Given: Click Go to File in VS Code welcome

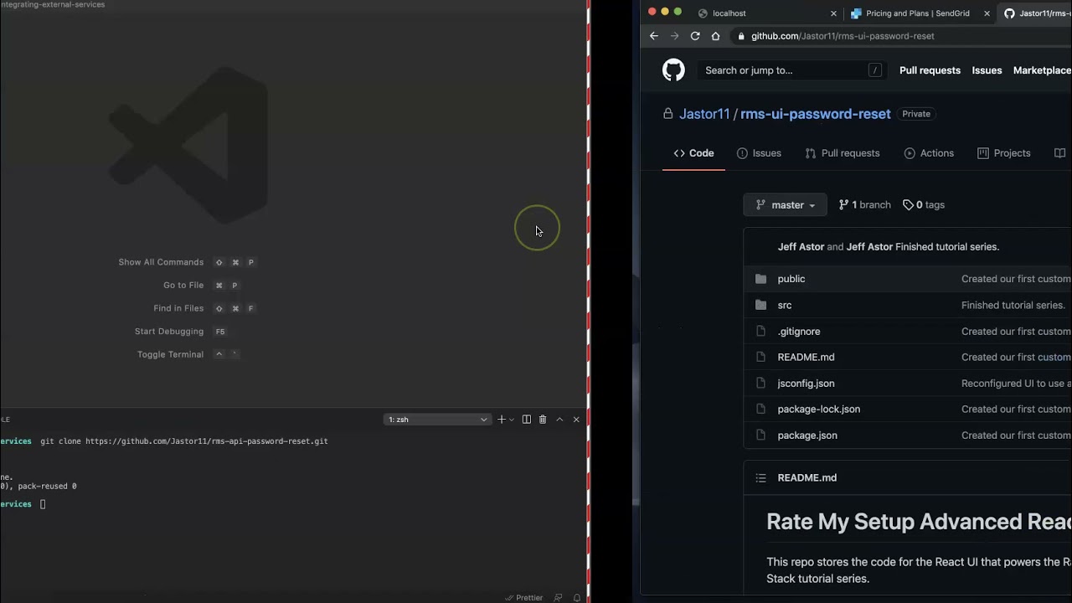Looking at the screenshot, I should [183, 286].
